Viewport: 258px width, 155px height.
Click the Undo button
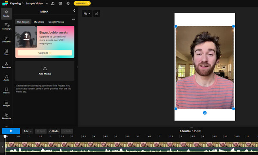[54, 131]
